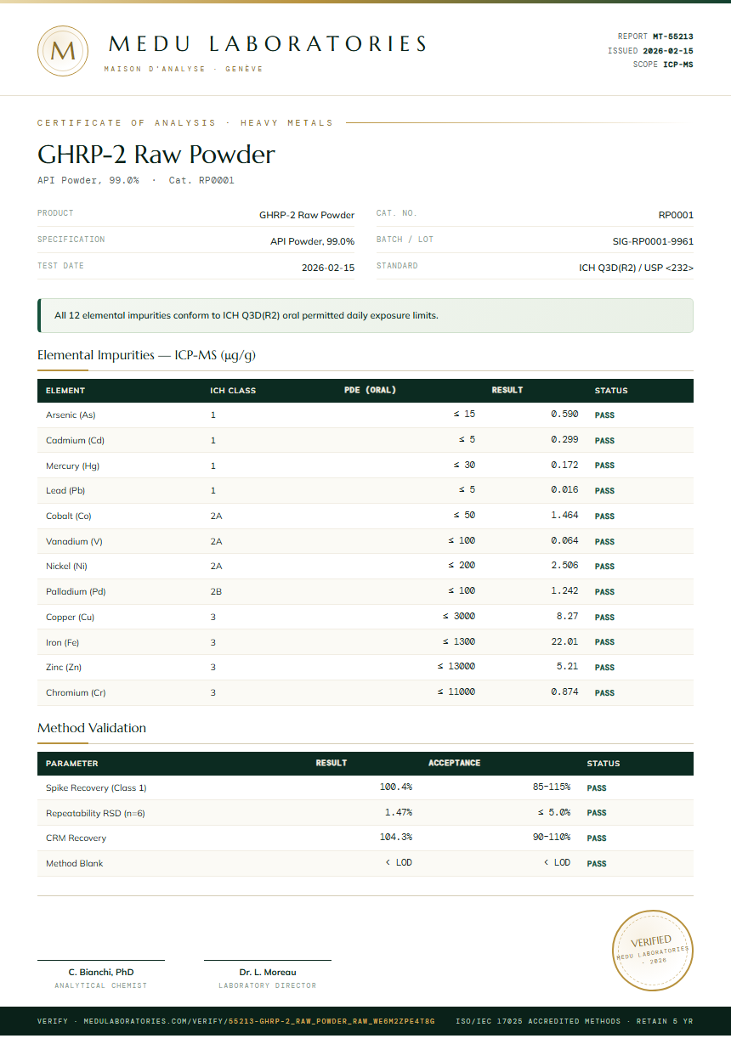Select the Chromium result 0.874
The image size is (731, 1061).
(564, 691)
